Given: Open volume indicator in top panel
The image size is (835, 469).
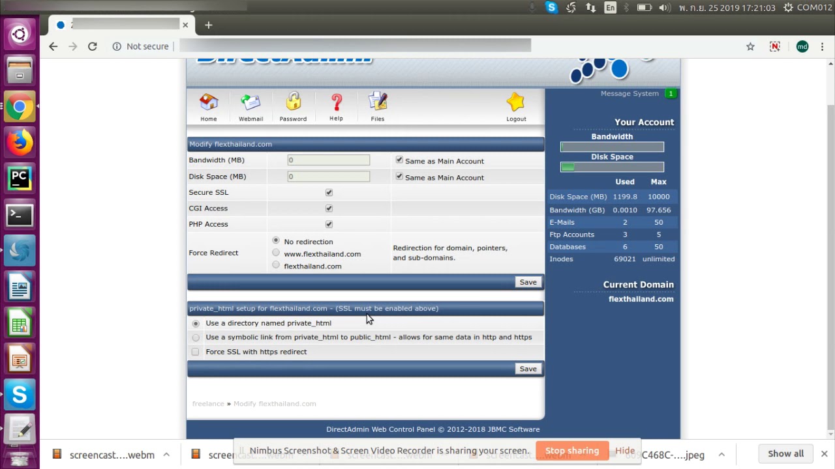Looking at the screenshot, I should point(664,8).
